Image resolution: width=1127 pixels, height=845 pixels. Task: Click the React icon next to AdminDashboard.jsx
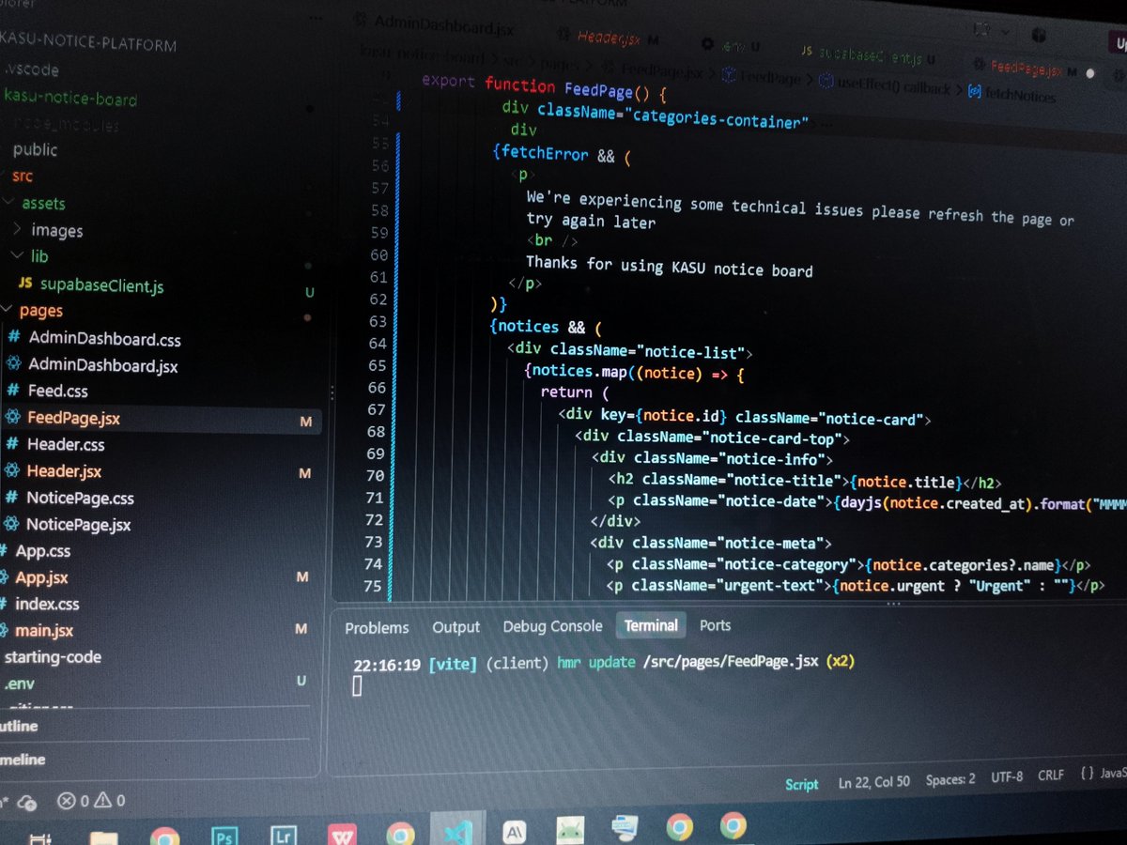pos(13,364)
